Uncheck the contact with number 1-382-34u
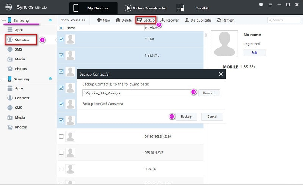Image resolution: width=303 pixels, height=185 pixels. point(61,55)
